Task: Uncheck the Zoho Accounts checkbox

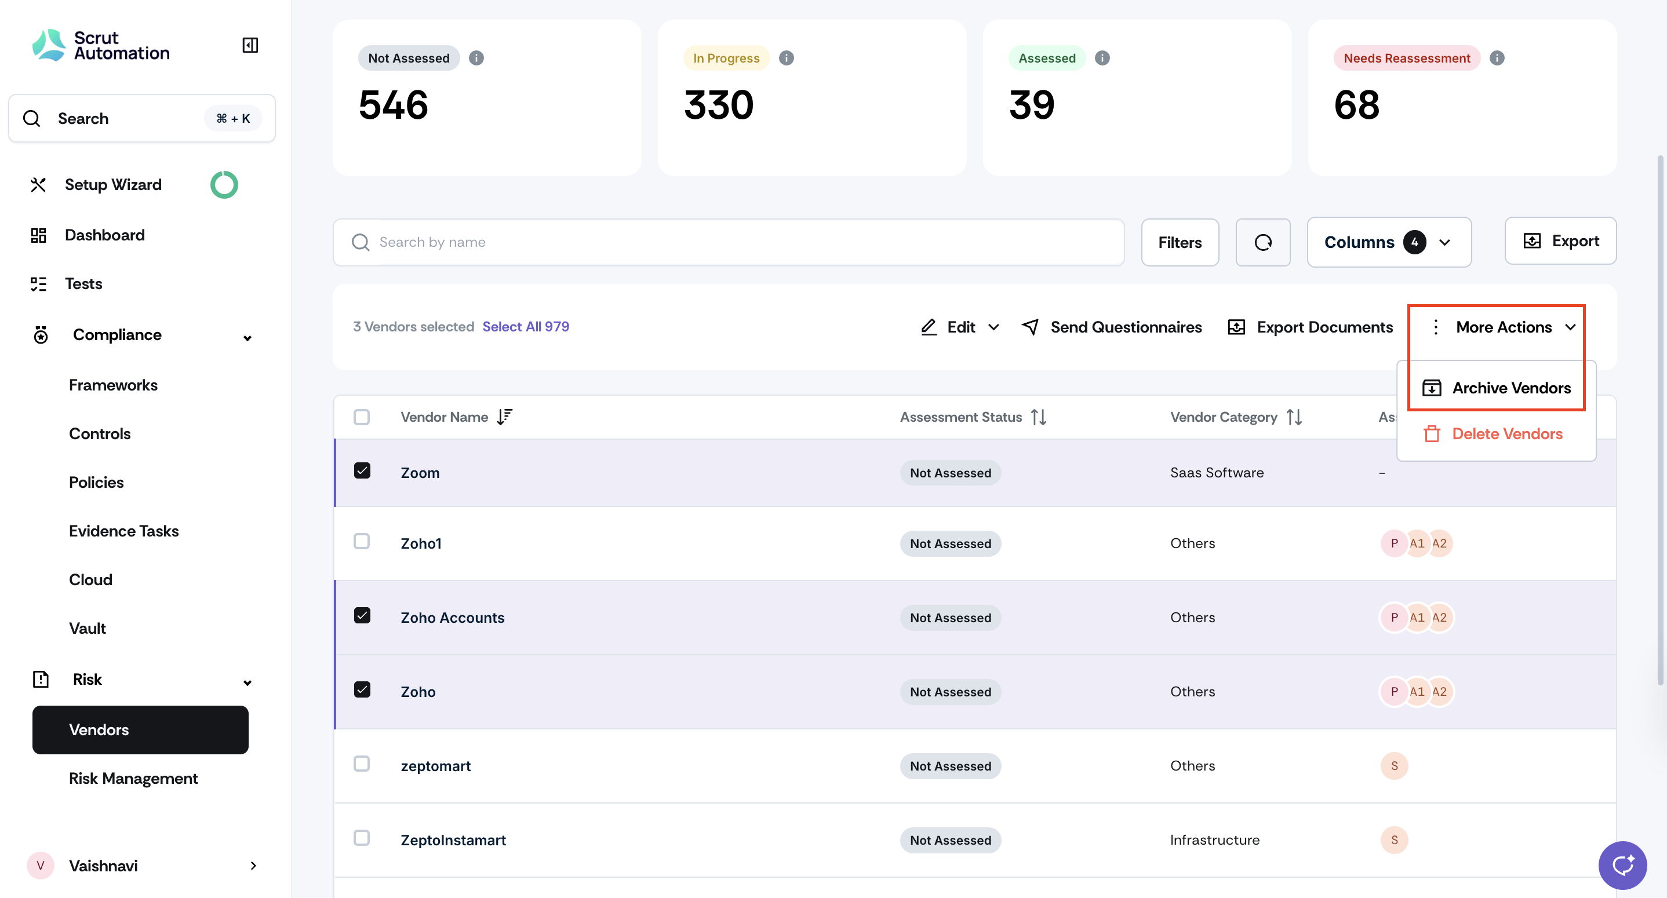Action: (362, 615)
